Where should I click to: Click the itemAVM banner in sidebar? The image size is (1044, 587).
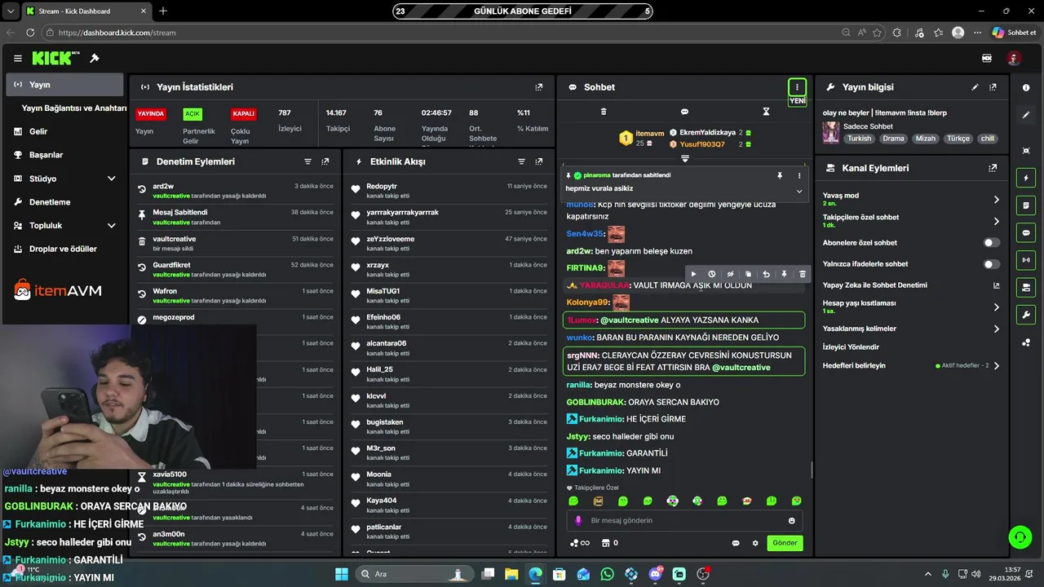(57, 290)
